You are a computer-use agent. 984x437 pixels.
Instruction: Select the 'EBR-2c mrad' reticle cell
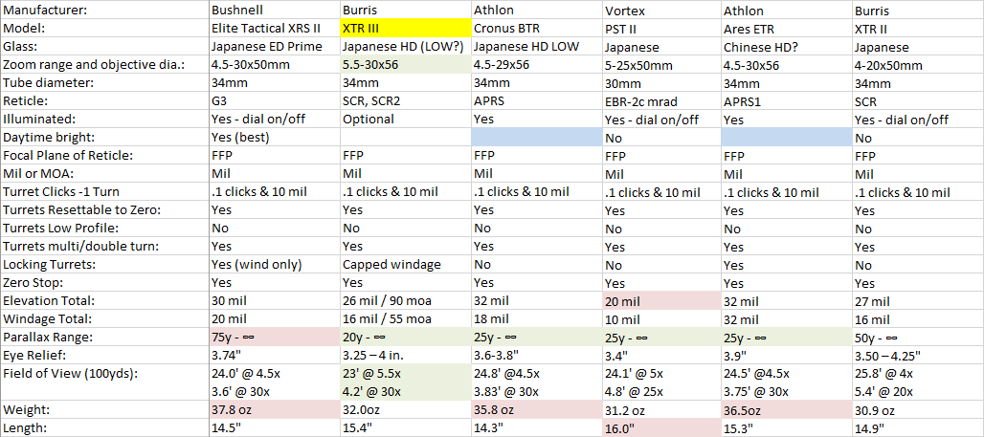pyautogui.click(x=661, y=100)
